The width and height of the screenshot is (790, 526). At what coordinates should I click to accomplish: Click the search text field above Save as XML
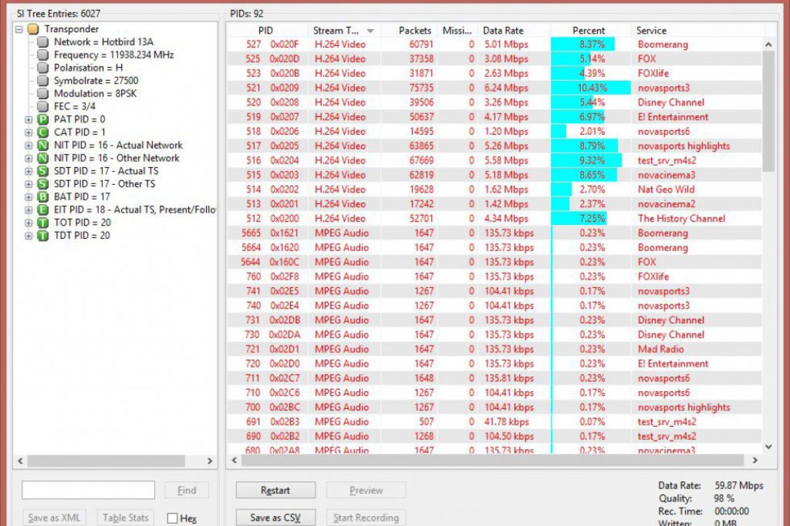[88, 490]
